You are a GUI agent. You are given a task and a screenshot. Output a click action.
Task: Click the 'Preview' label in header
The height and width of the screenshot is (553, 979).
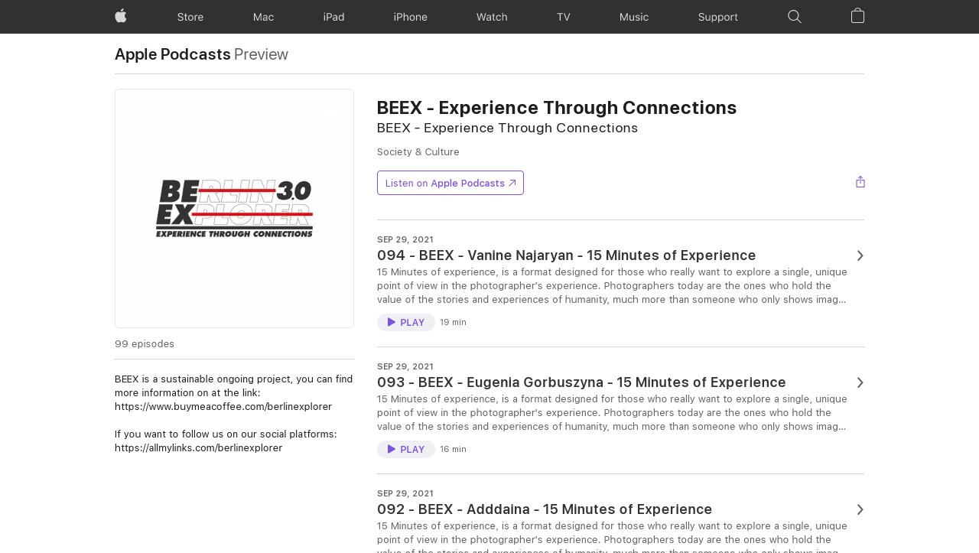[261, 54]
